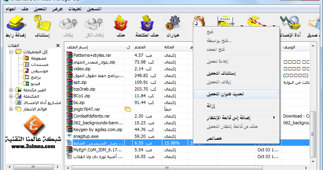Click the Resume (إستئناف) toolbar icon
The width and height of the screenshot is (323, 170).
point(42,23)
